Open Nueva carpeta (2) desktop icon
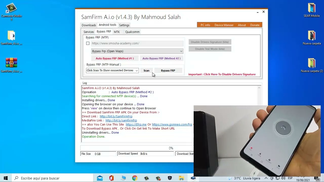Image resolution: width=324 pixels, height=182 pixels. pos(312,65)
